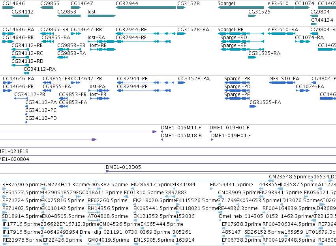The height and width of the screenshot is (246, 336).
Task: Select the EN15905.5prime EST label
Action: tap(154, 240)
